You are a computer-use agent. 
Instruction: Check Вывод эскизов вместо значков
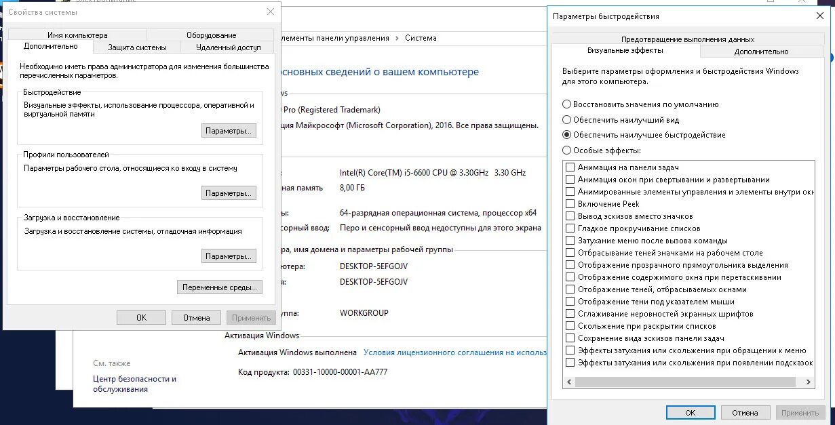click(570, 216)
